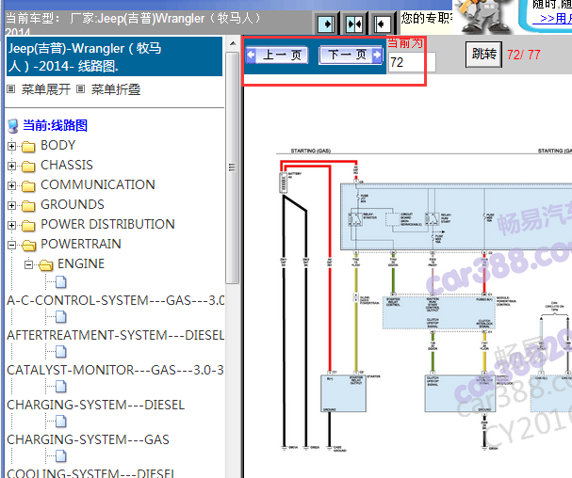Click the 跳转 jump button

point(483,55)
